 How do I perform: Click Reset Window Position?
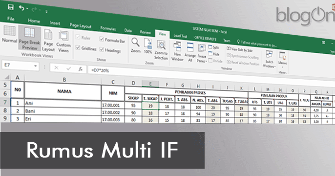coord(243,63)
